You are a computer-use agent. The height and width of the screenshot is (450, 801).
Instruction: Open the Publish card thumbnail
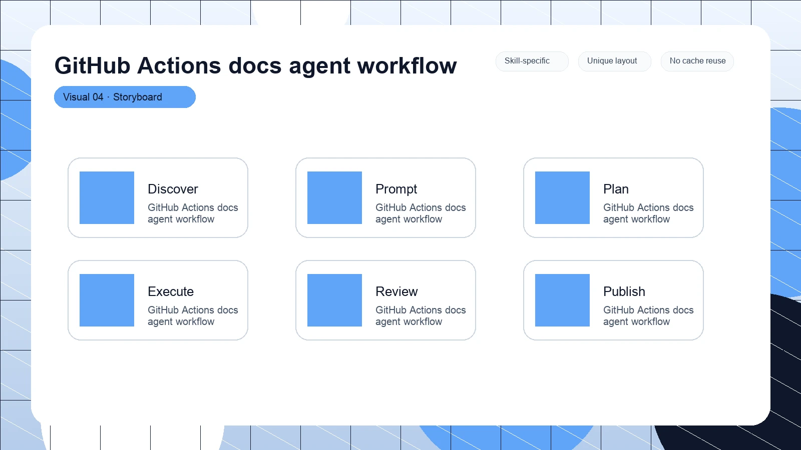pyautogui.click(x=562, y=300)
